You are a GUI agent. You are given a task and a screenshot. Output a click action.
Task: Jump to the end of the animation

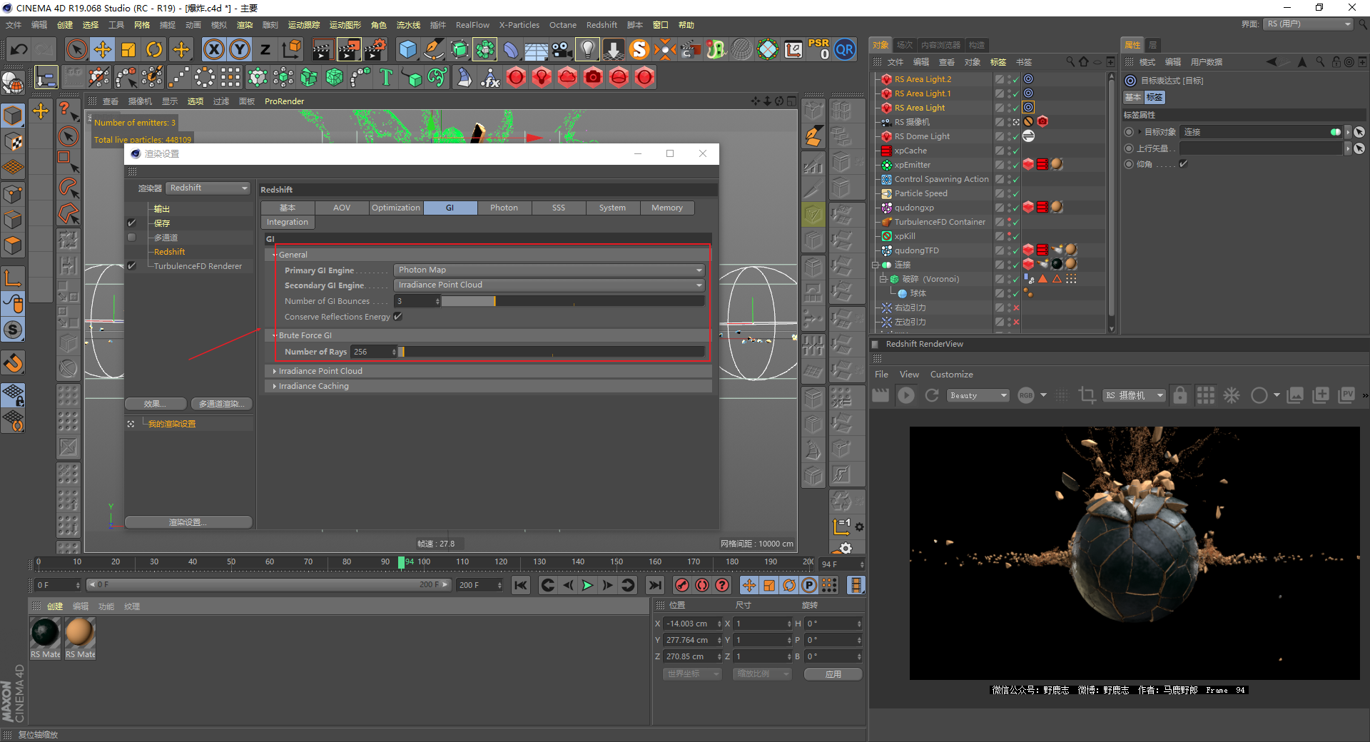coord(654,585)
